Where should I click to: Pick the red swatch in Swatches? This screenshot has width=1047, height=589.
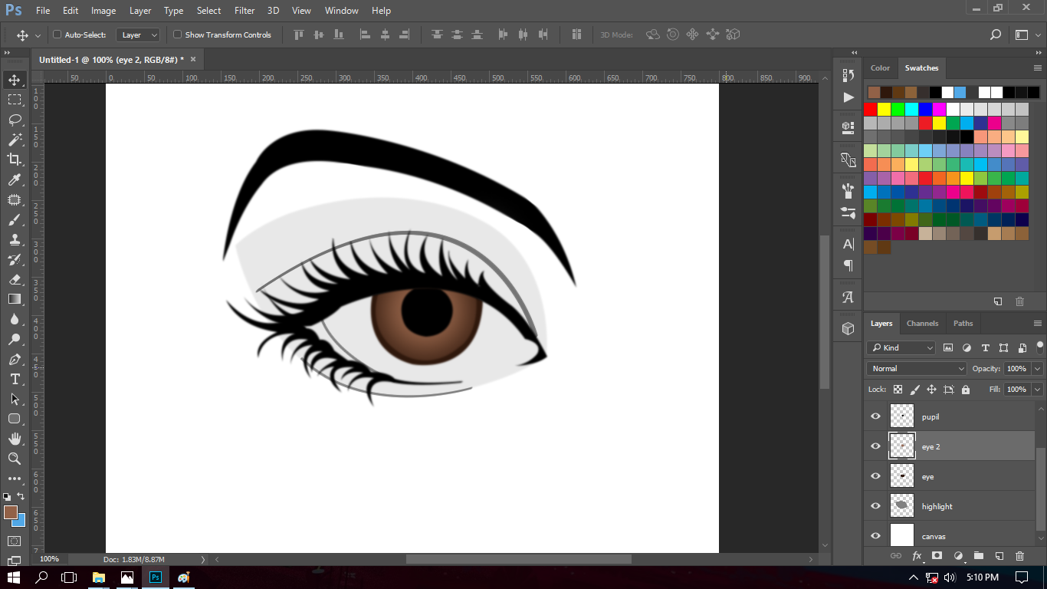[870, 109]
